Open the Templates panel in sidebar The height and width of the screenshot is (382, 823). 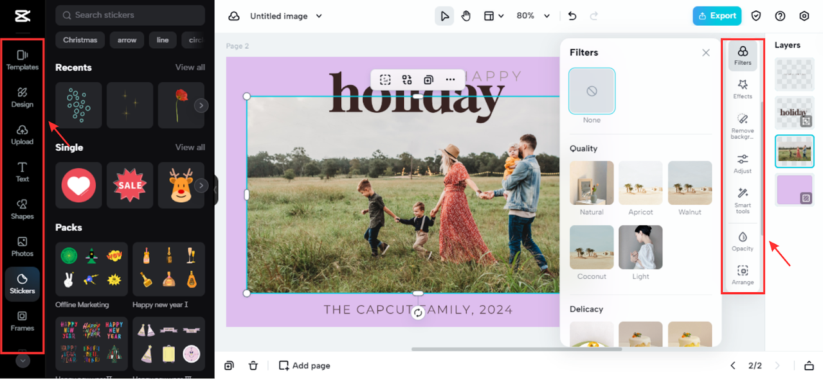click(22, 60)
